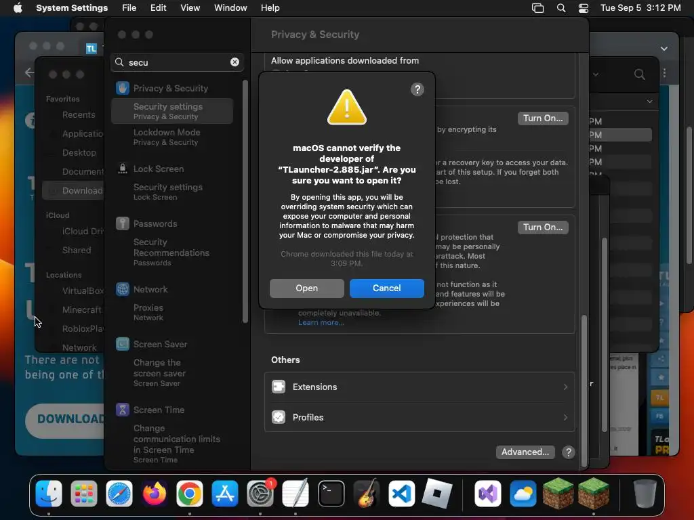
Task: Open Finder from the Dock
Action: click(x=49, y=493)
